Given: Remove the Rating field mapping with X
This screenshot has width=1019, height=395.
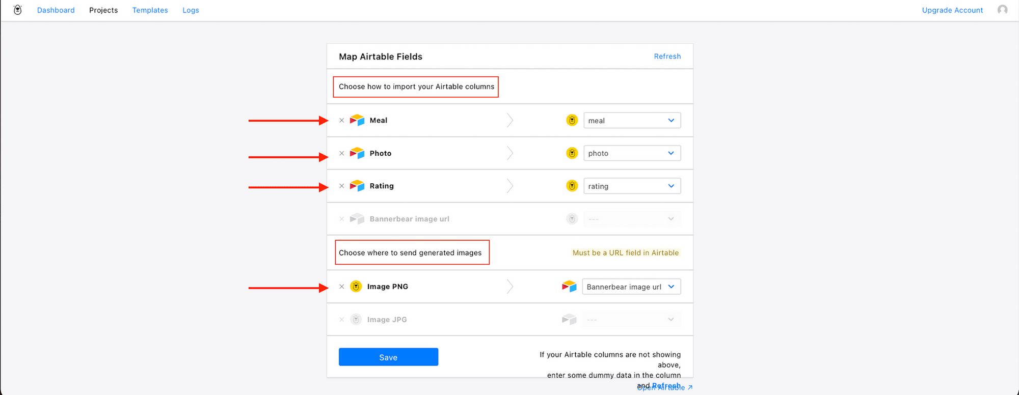Looking at the screenshot, I should pos(342,186).
